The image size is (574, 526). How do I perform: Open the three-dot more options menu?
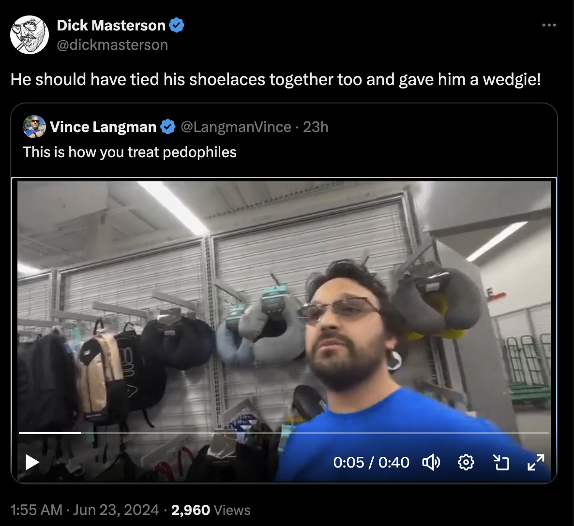549,25
